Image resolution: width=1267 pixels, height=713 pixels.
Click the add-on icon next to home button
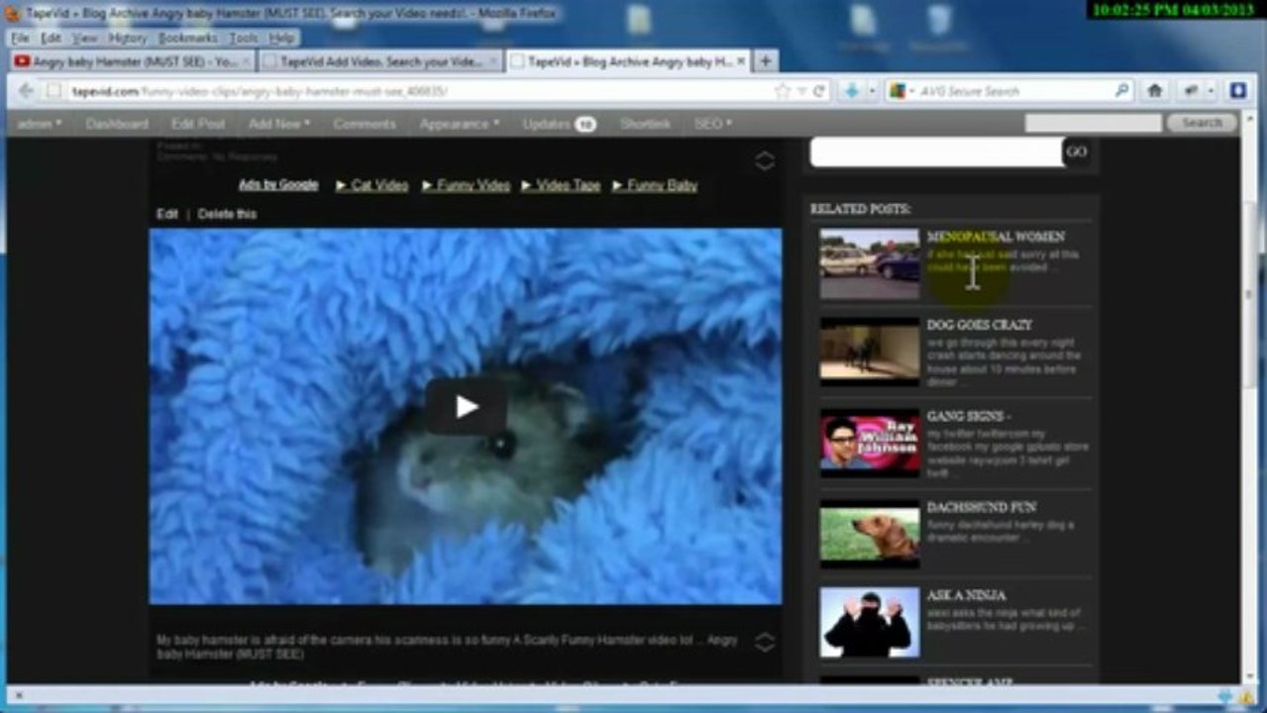1190,91
